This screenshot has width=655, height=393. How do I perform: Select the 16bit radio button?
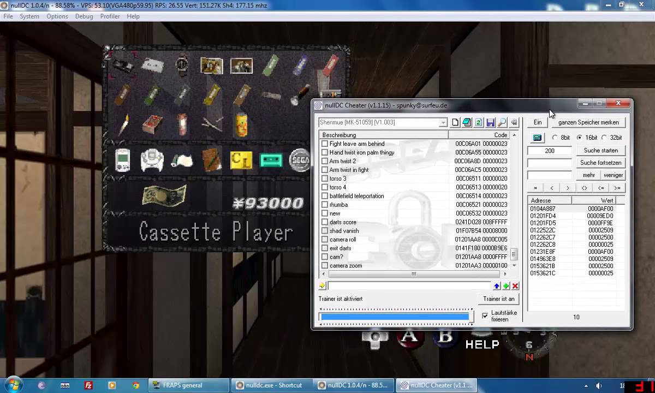pyautogui.click(x=580, y=138)
